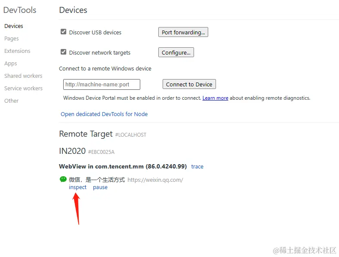Toggle Discover network targets checkbox
339x257 pixels.
(64, 52)
